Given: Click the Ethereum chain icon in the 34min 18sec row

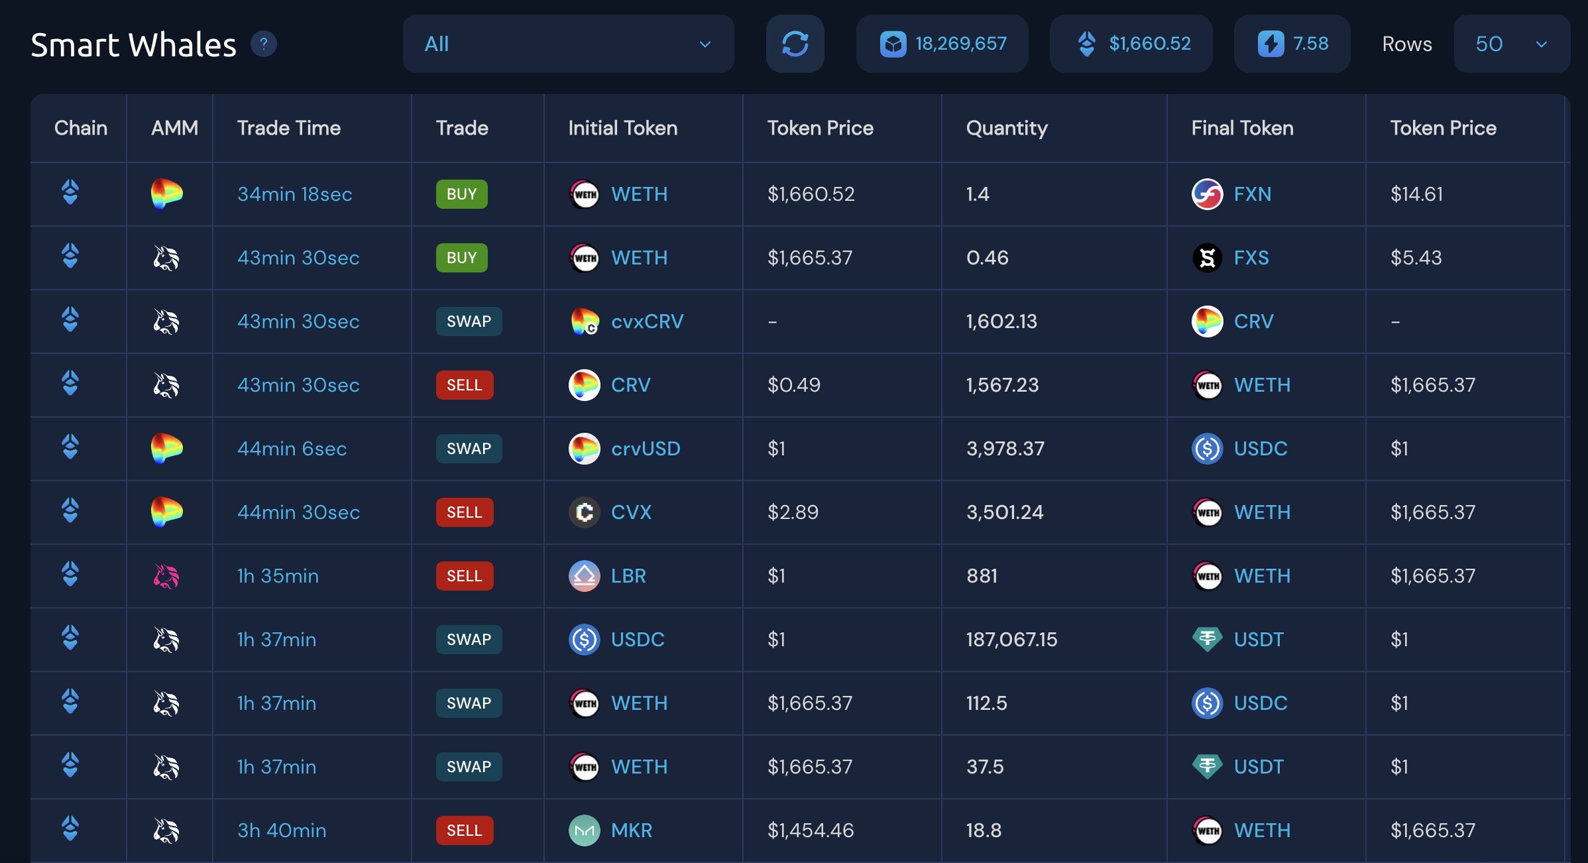Looking at the screenshot, I should click(x=70, y=193).
